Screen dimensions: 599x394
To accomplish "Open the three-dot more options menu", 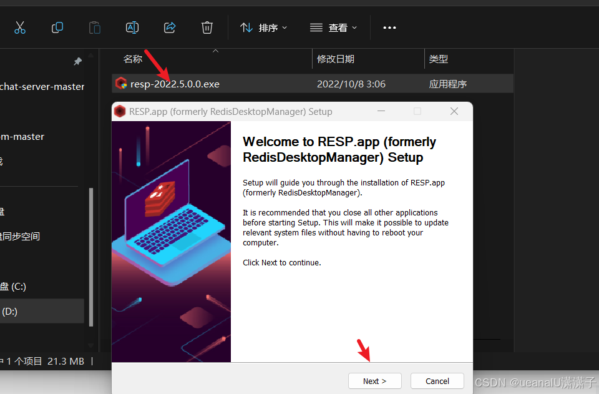I will pos(389,27).
